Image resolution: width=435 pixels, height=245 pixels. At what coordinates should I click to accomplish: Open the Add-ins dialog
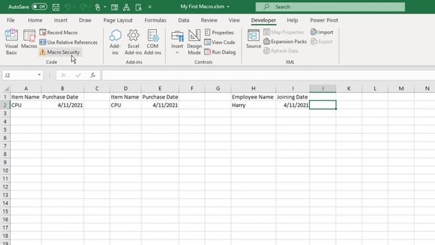pos(115,42)
